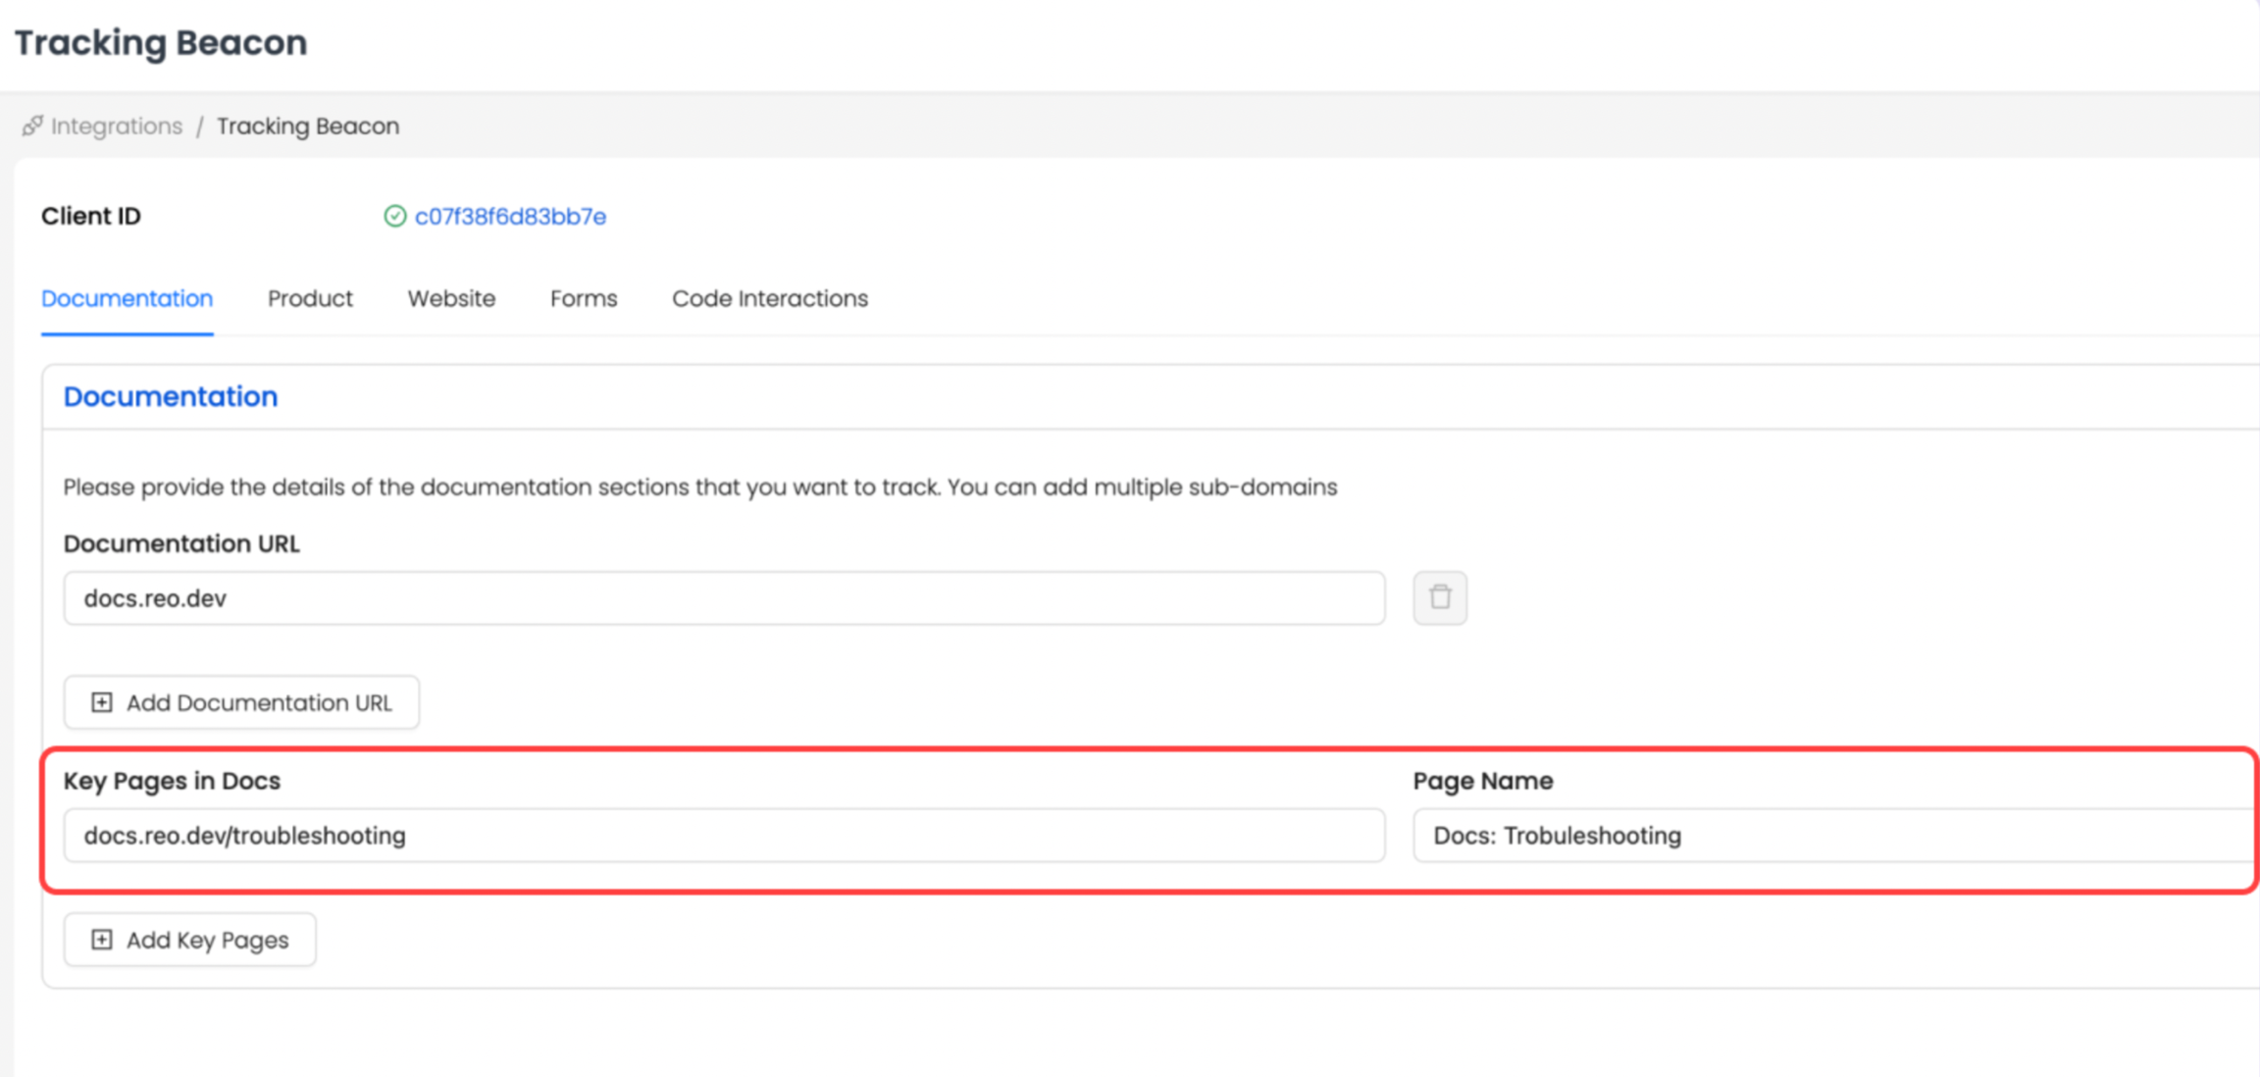Click plus icon in Add Documentation URL
This screenshot has height=1077, width=2260.
point(101,702)
